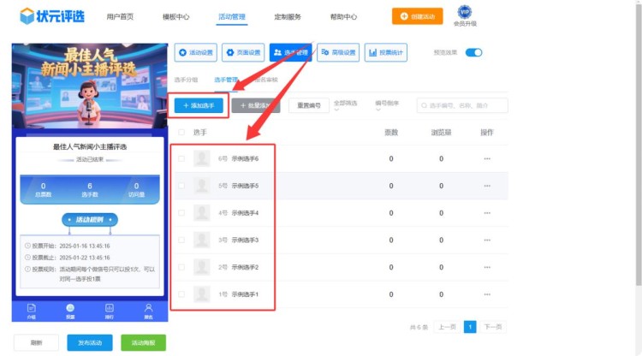Switch to the 选手分组 tab
This screenshot has width=642, height=356.
coord(186,80)
